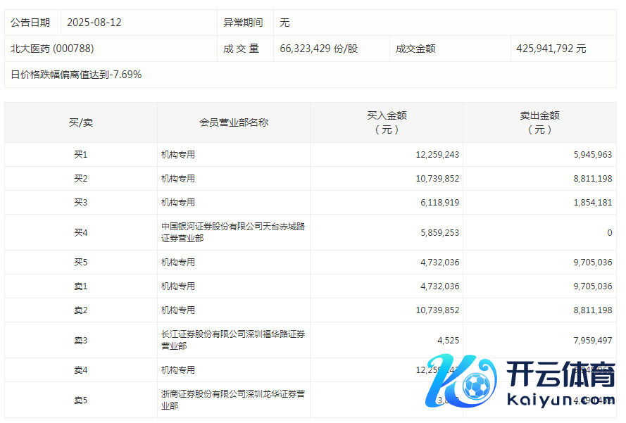
Task: Click the 买3 row label
Action: [80, 203]
